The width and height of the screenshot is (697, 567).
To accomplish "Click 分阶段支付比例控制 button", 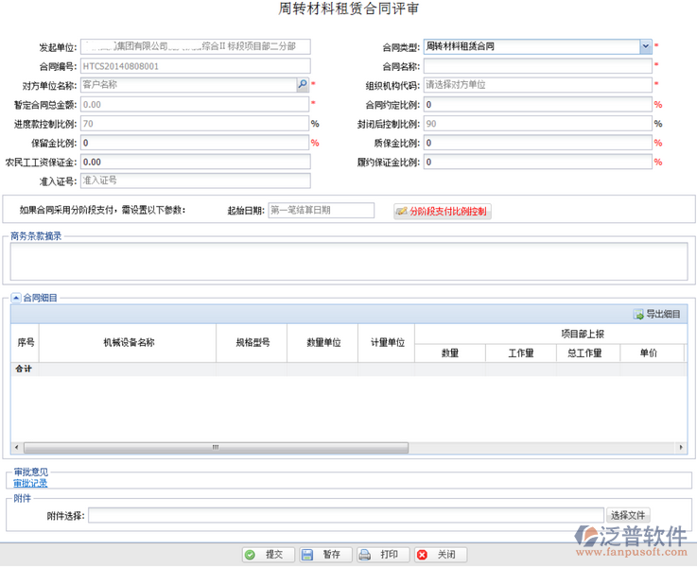I will click(443, 212).
